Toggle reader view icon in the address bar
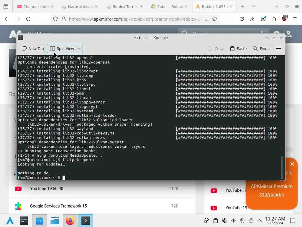The height and width of the screenshot is (227, 302). 206,19
